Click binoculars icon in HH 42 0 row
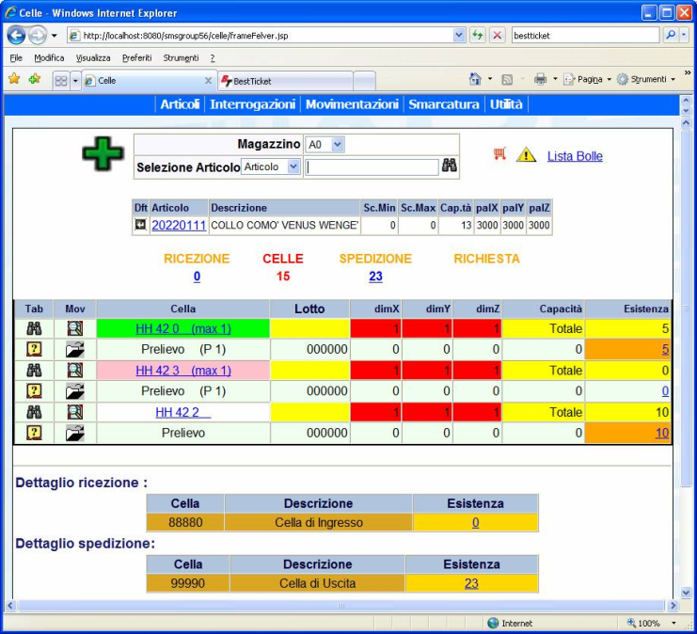The image size is (697, 634). tap(34, 329)
